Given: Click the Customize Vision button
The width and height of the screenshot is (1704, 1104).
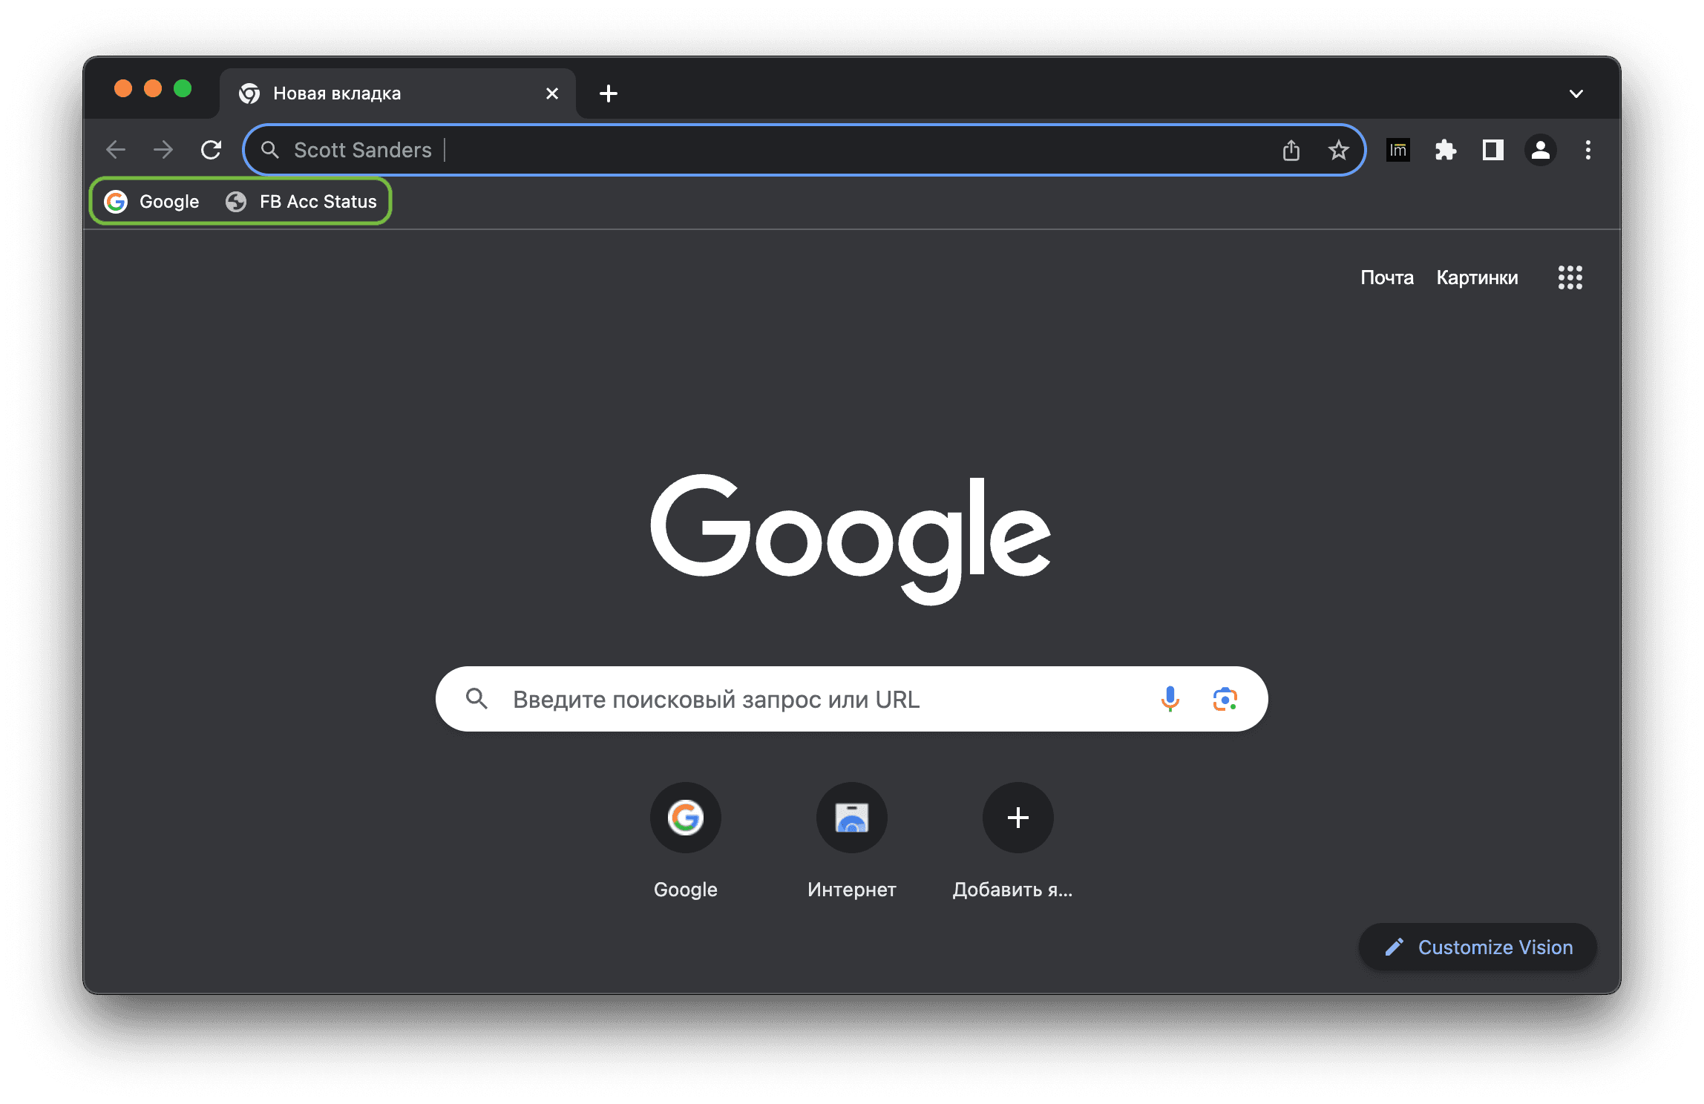Looking at the screenshot, I should [1478, 947].
